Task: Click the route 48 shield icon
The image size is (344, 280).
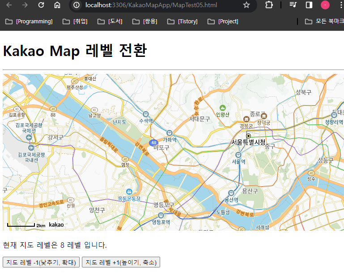Action: pyautogui.click(x=153, y=142)
